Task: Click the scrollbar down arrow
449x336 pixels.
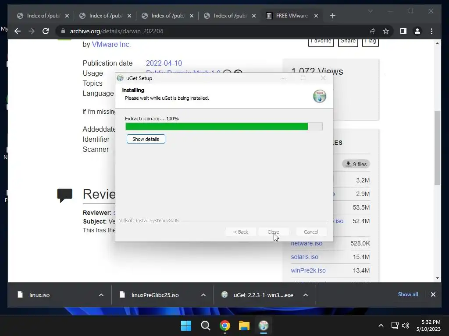Action: click(x=437, y=278)
